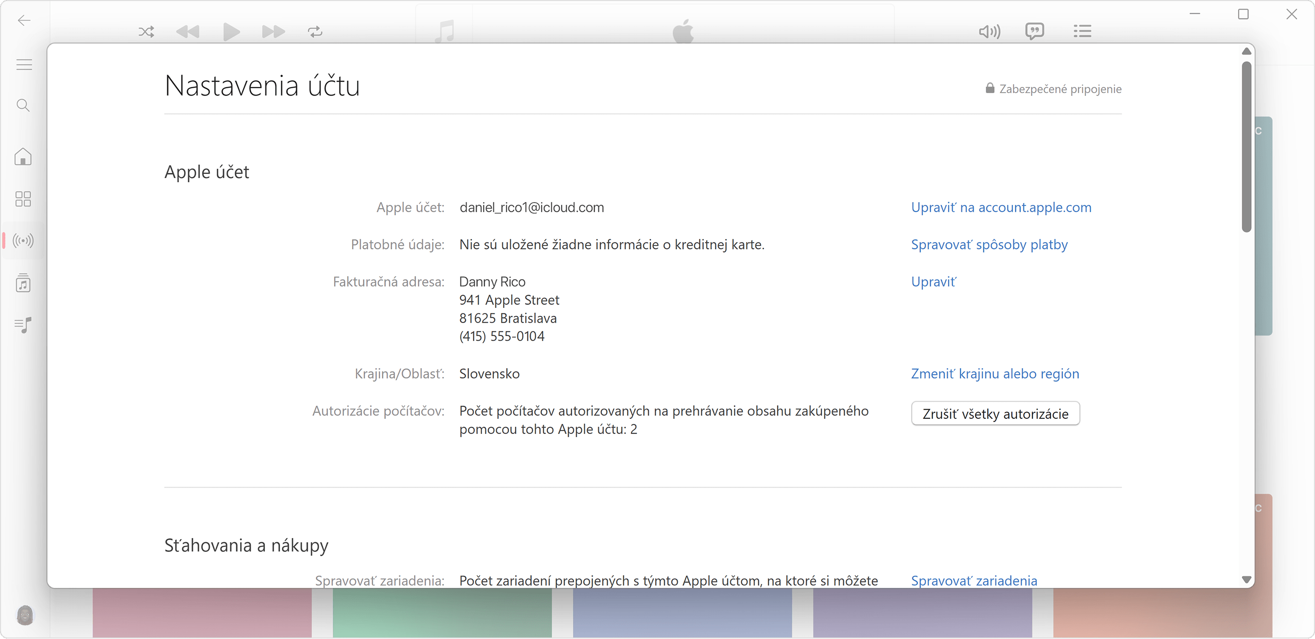
Task: Toggle repeat mode
Action: click(x=315, y=32)
